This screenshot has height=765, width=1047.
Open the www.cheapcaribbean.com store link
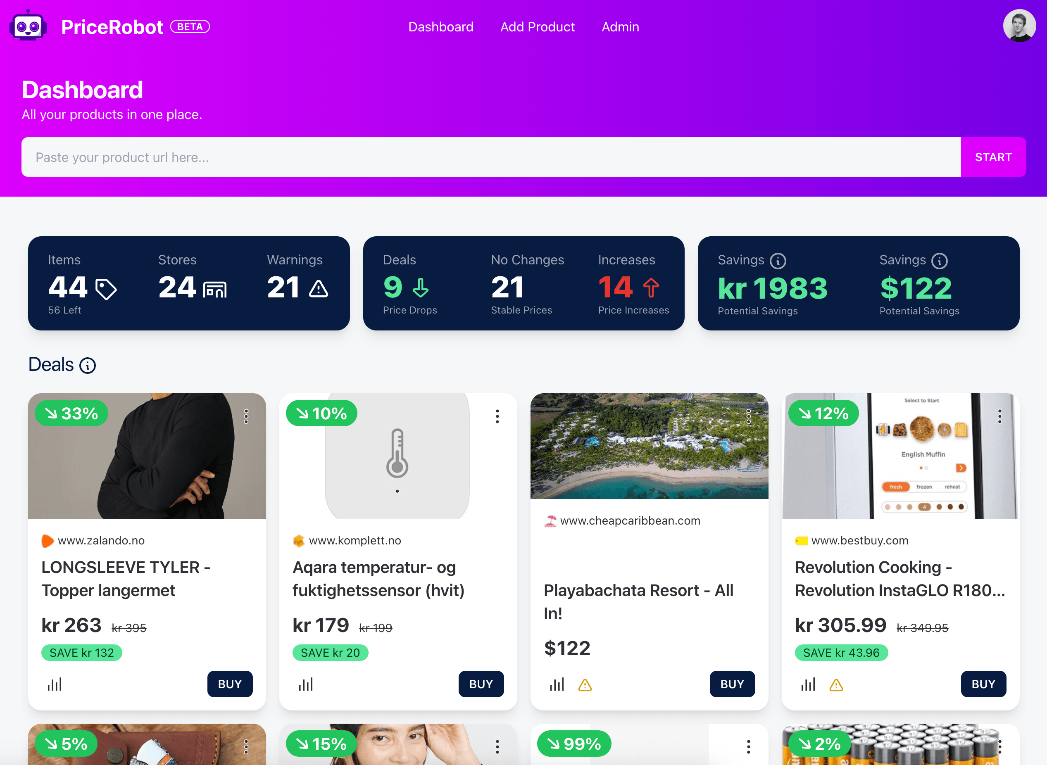(630, 521)
